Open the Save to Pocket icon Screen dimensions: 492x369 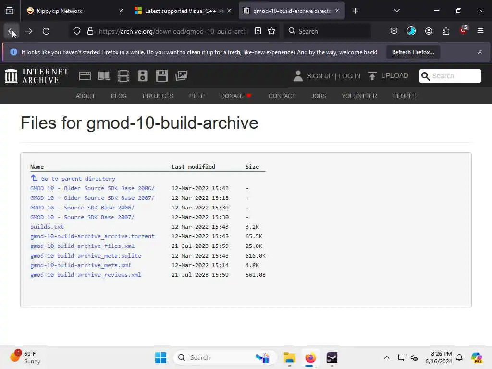394,31
